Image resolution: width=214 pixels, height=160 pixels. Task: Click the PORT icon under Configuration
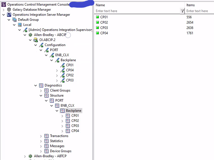click(x=46, y=50)
